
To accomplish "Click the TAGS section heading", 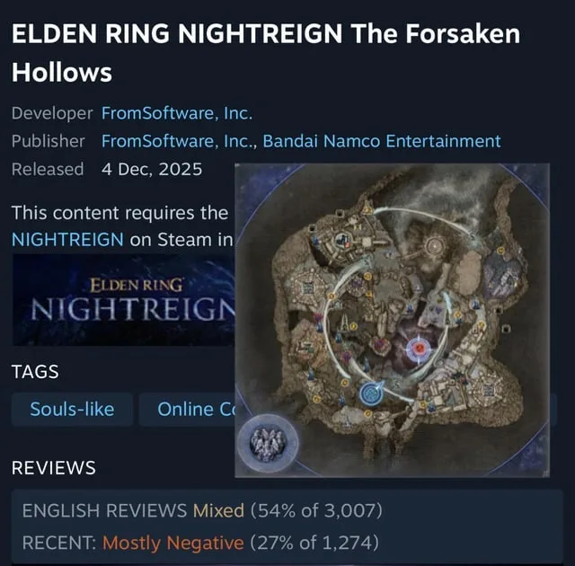I will pos(35,372).
